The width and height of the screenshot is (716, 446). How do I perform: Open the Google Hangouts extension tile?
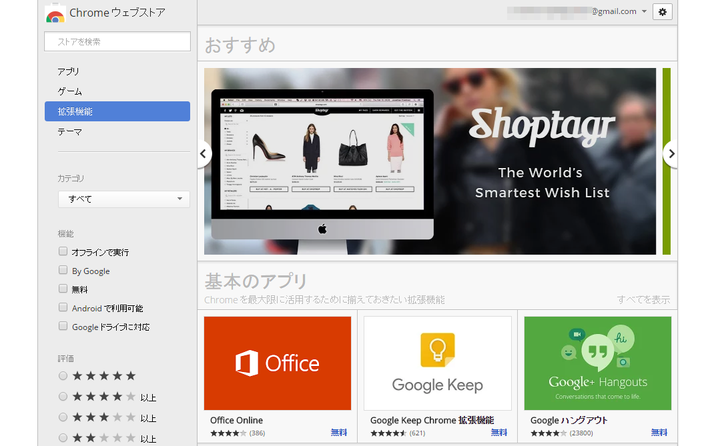597,363
